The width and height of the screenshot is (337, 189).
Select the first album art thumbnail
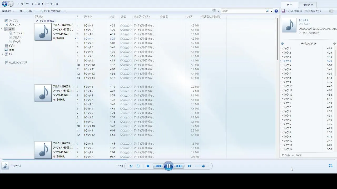tap(43, 32)
